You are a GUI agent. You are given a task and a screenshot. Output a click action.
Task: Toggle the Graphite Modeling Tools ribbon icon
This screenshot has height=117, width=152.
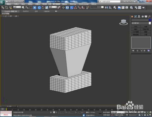119,8
